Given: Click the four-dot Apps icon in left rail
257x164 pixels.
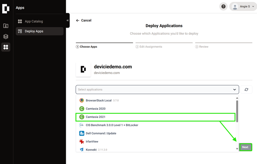Looking at the screenshot, I should click(6, 47).
